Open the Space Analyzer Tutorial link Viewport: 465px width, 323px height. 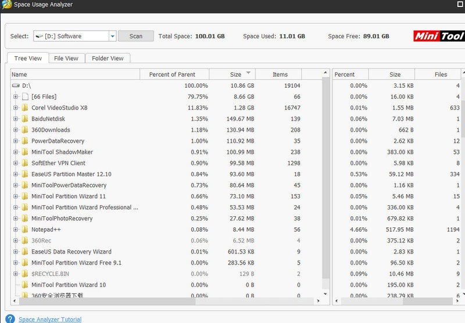[x=50, y=320]
